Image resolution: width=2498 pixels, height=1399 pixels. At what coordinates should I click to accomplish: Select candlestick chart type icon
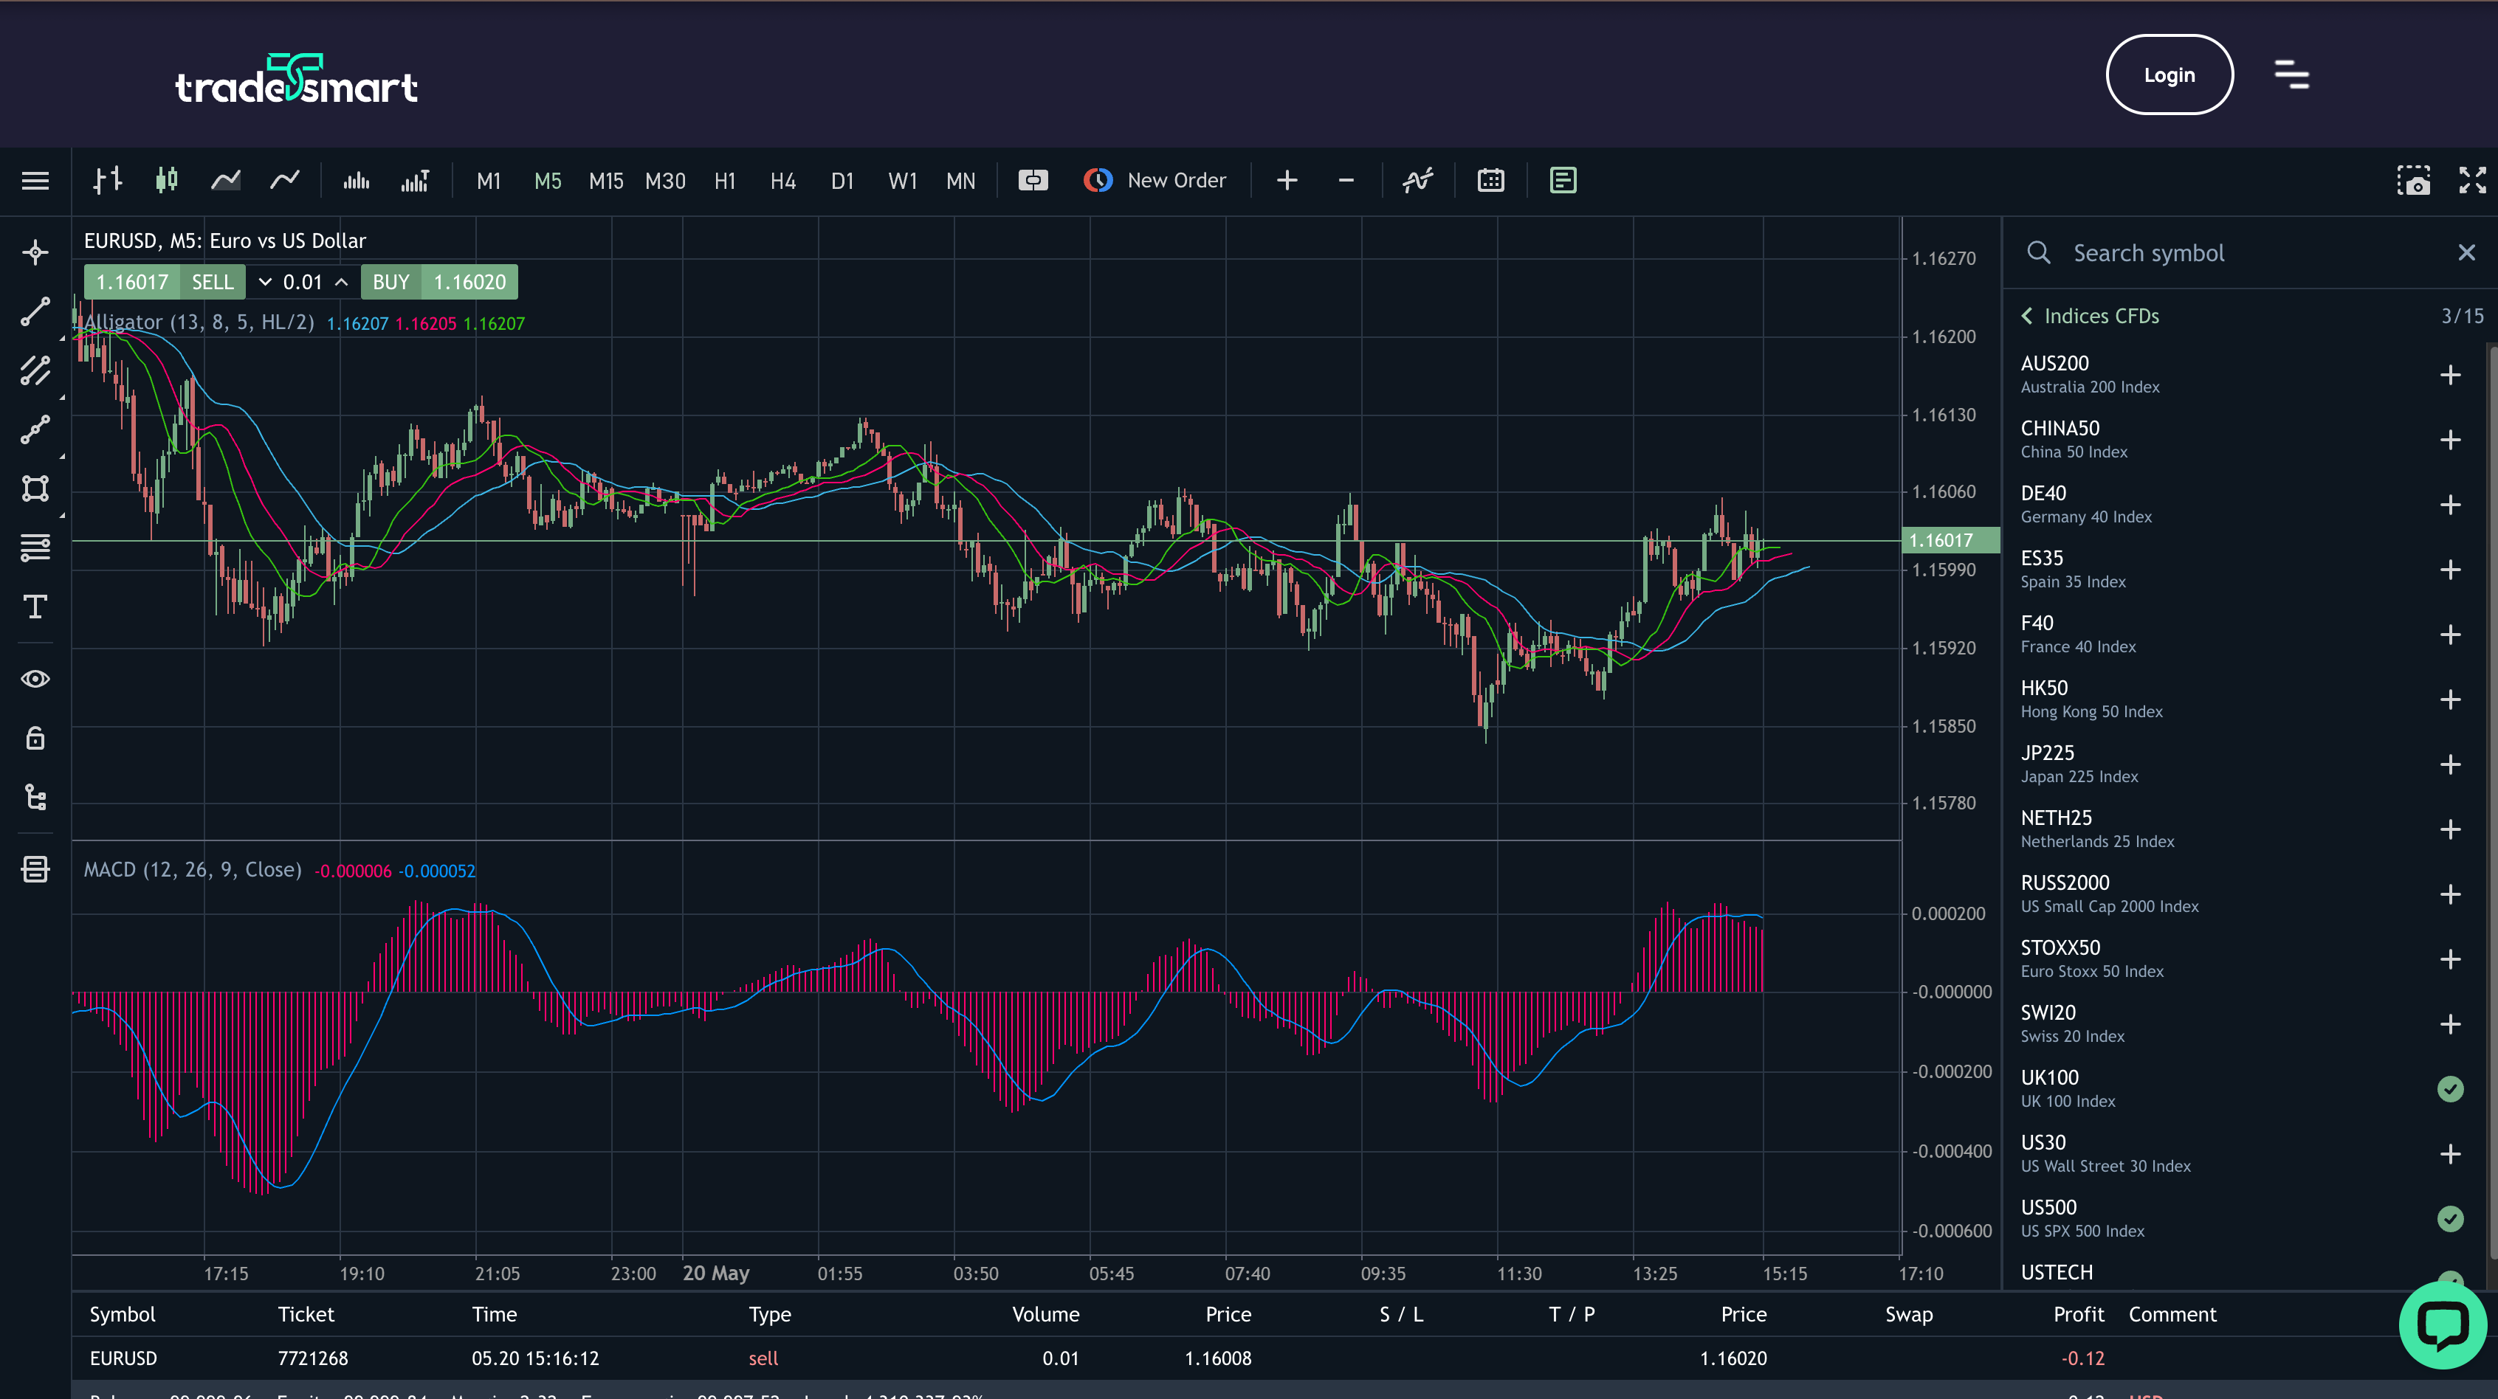tap(167, 180)
